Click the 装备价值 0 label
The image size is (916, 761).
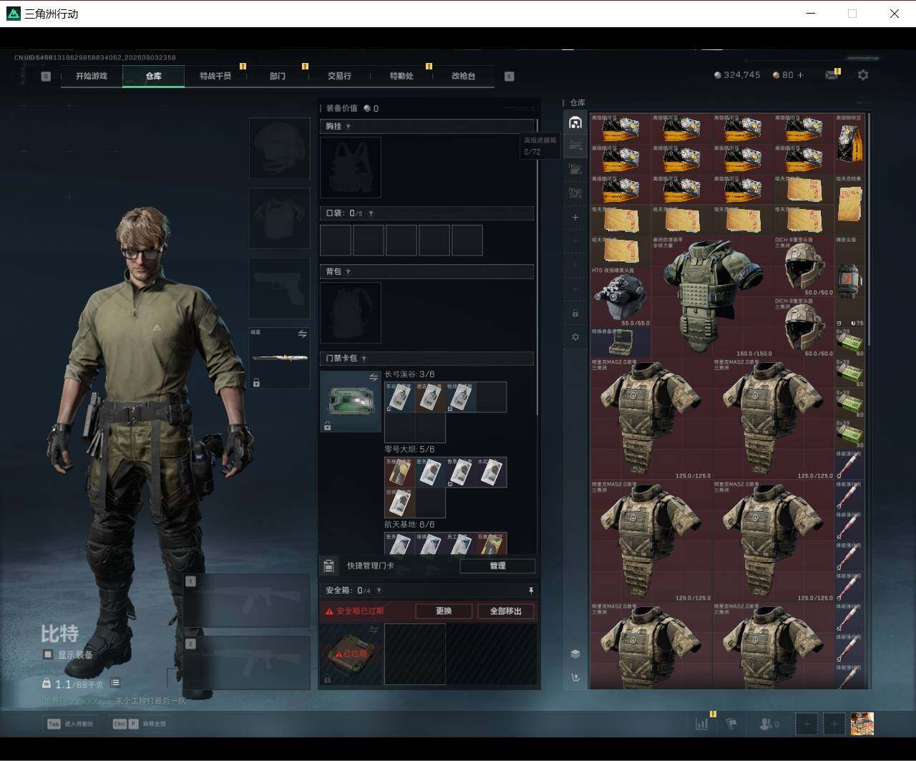click(352, 109)
